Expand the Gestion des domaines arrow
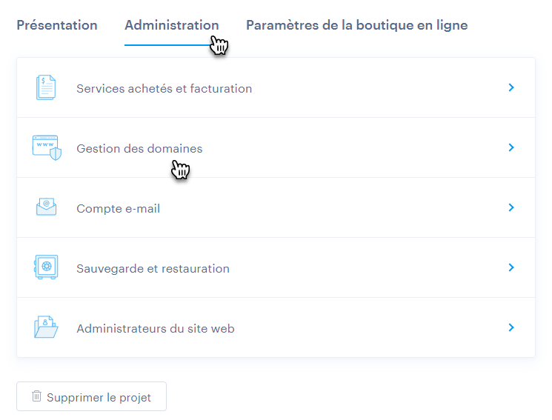Screen dimensions: 552x420 pyautogui.click(x=511, y=147)
